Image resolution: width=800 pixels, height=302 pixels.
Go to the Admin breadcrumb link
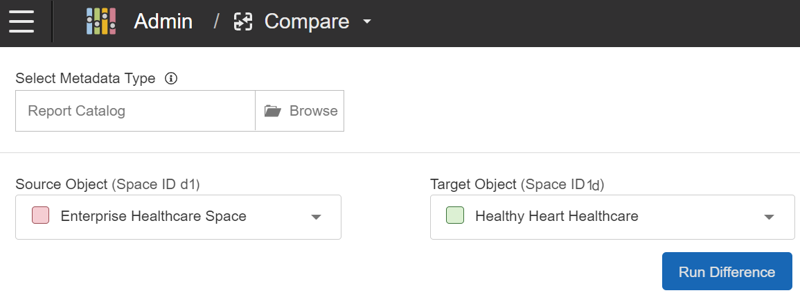tap(163, 21)
